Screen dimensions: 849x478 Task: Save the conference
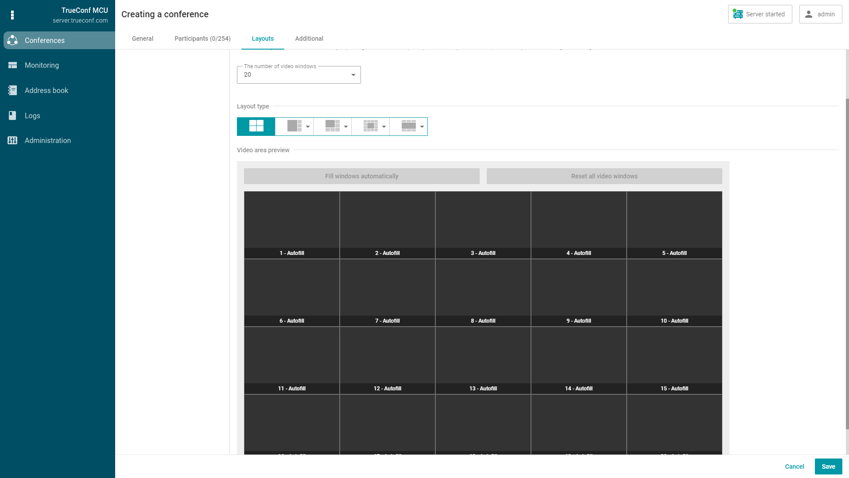pyautogui.click(x=828, y=466)
